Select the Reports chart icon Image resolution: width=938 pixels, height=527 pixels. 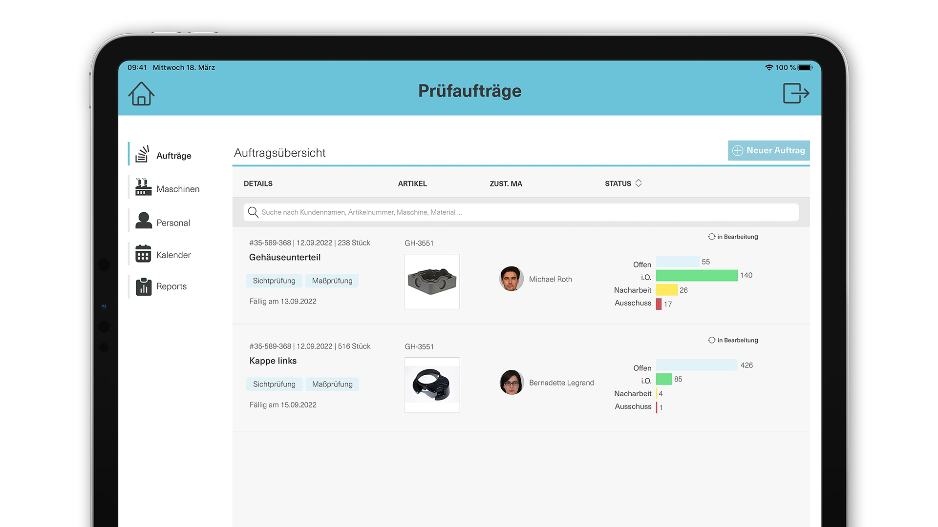pyautogui.click(x=143, y=286)
